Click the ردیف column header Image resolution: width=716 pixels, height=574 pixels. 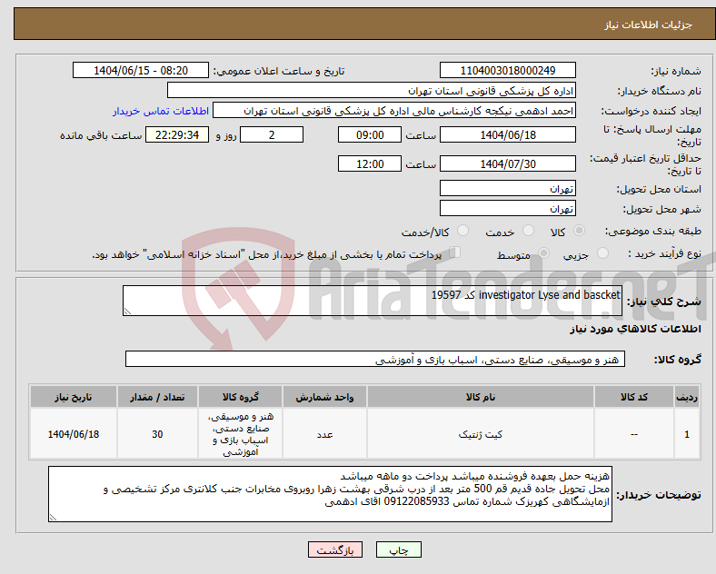point(687,397)
